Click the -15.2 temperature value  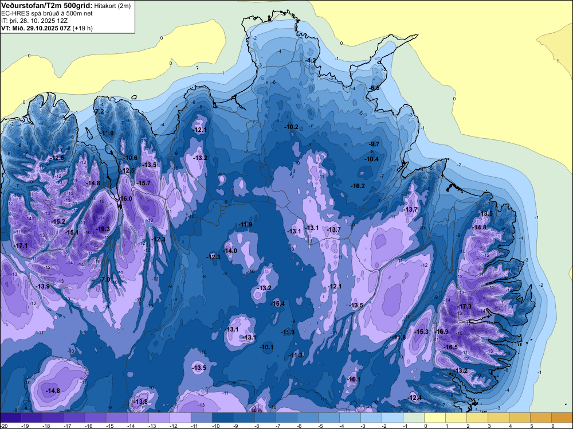click(x=58, y=221)
